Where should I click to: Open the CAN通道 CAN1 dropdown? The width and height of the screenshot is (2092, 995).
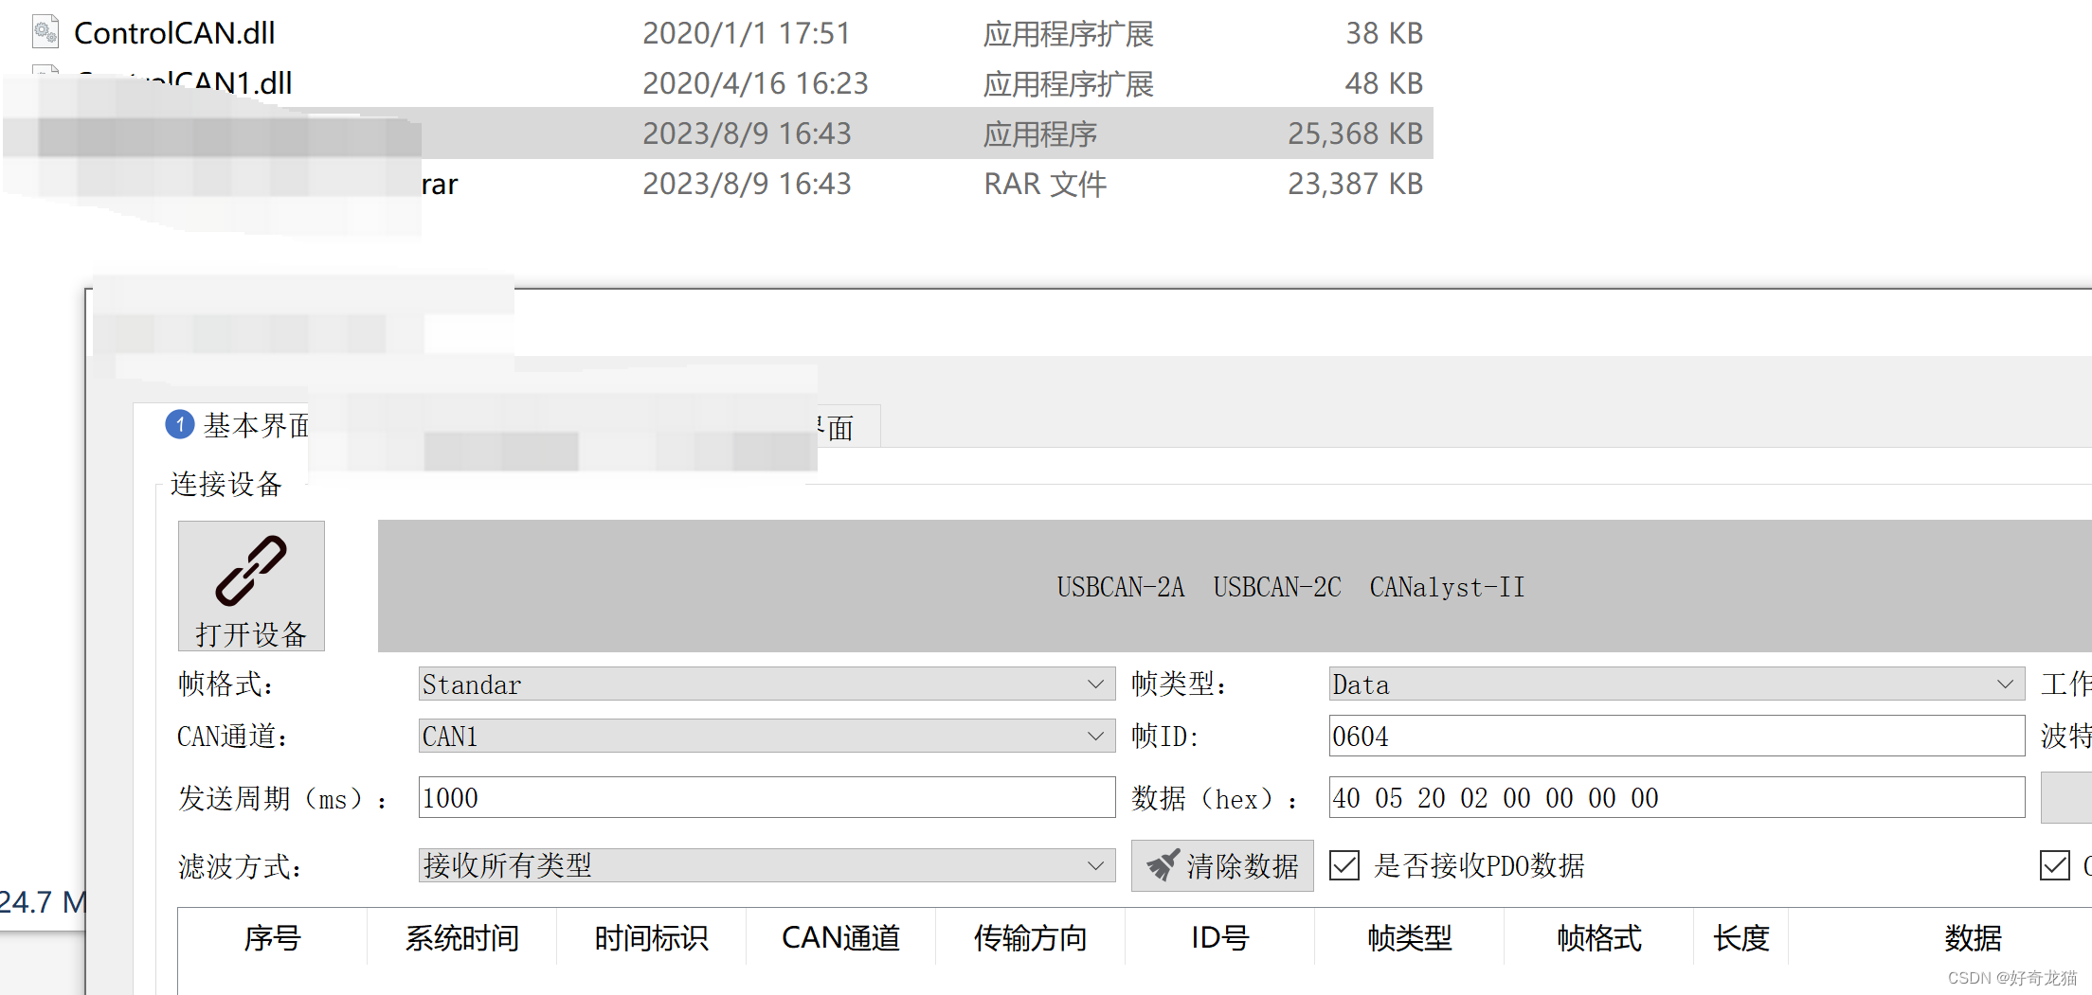coord(766,736)
